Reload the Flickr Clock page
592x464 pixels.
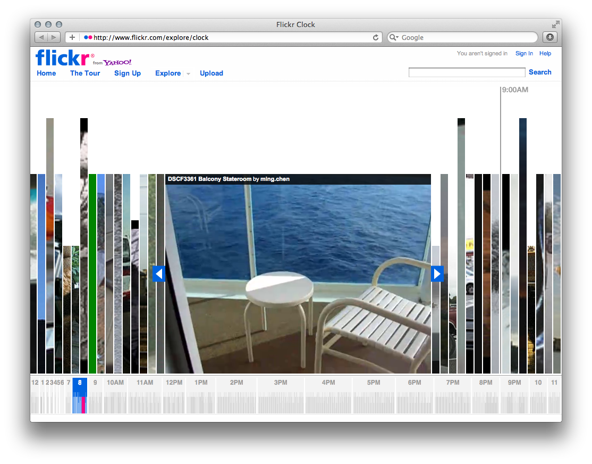376,37
